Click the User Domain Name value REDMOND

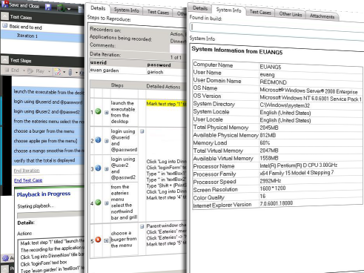pyautogui.click(x=273, y=82)
